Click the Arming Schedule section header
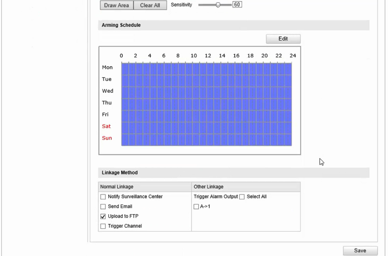This screenshot has width=388, height=256. coord(121,25)
